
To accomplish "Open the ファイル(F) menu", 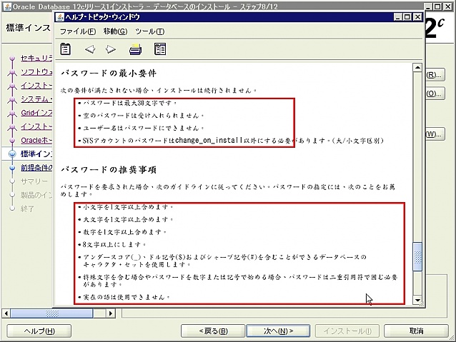I will 78,31.
